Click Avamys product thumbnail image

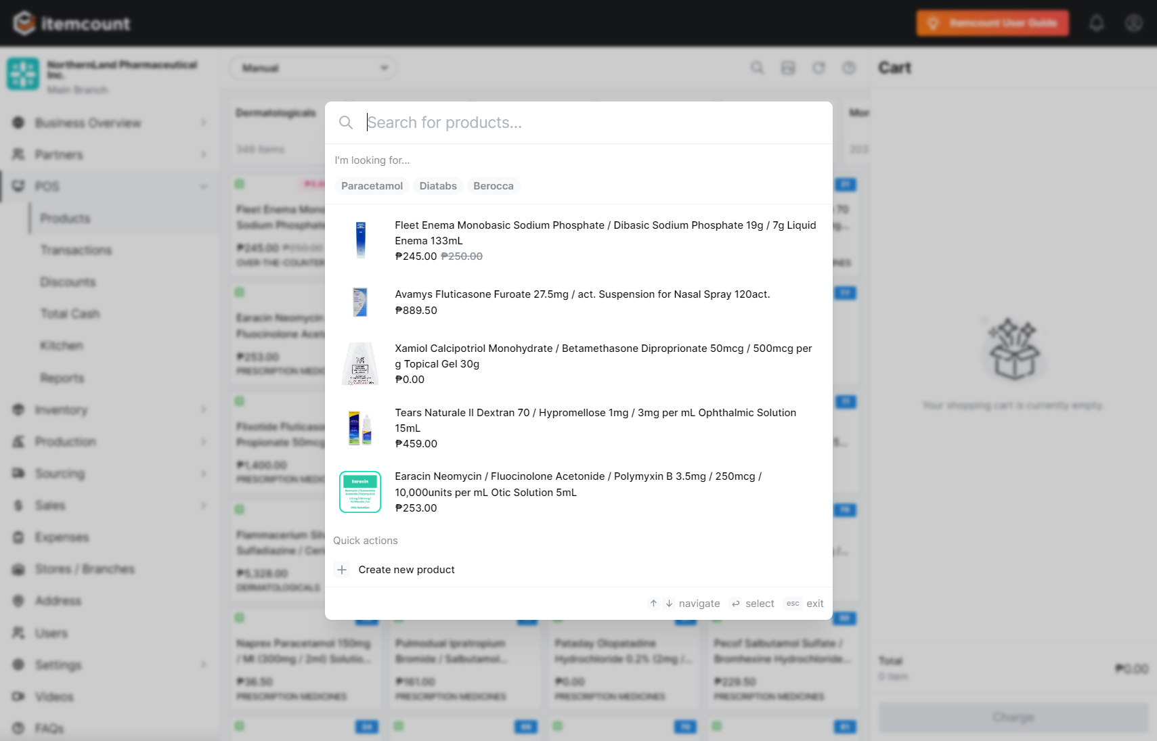(x=360, y=302)
